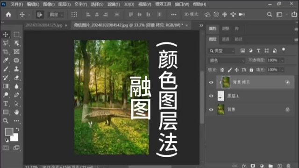The image size is (299, 168).
Task: Toggle lock position icon
Action: tap(237, 70)
